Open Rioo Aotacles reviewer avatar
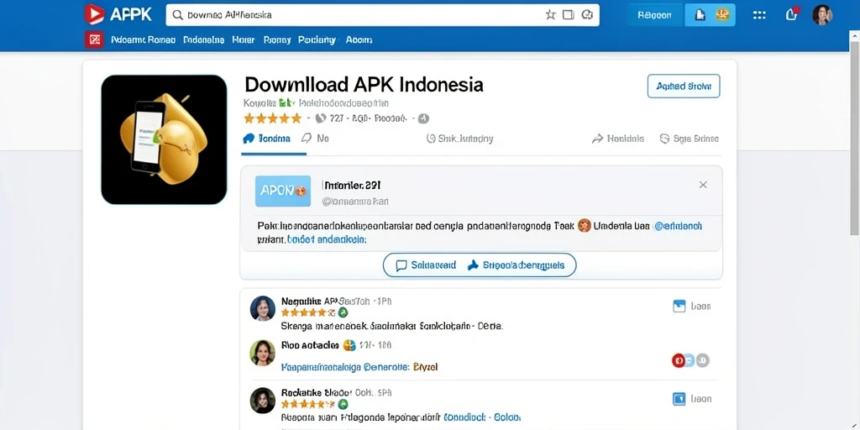 pos(262,353)
